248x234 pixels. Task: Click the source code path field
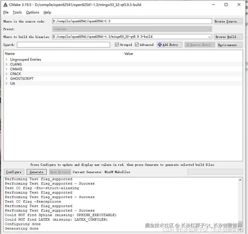click(x=132, y=21)
